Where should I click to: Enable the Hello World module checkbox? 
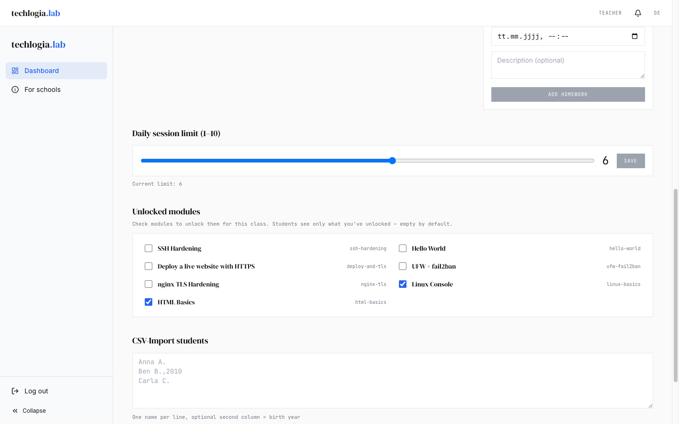(x=403, y=248)
